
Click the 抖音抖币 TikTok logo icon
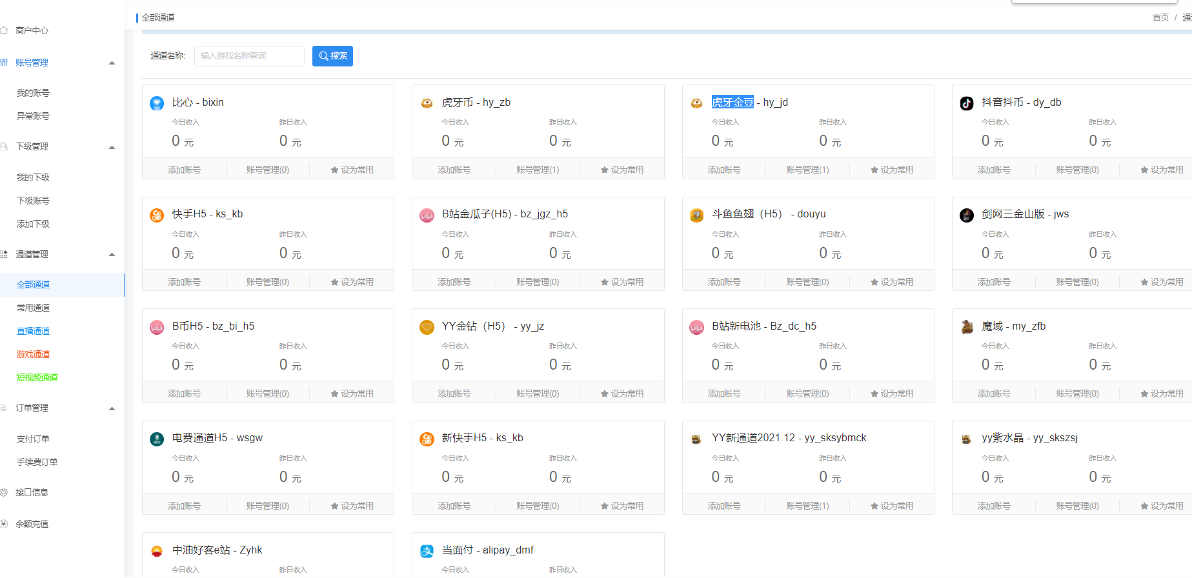(966, 103)
